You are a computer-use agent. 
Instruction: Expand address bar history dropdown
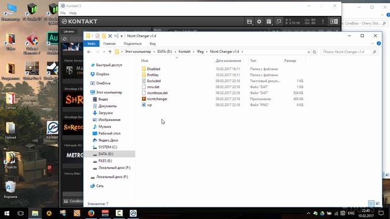click(309, 52)
